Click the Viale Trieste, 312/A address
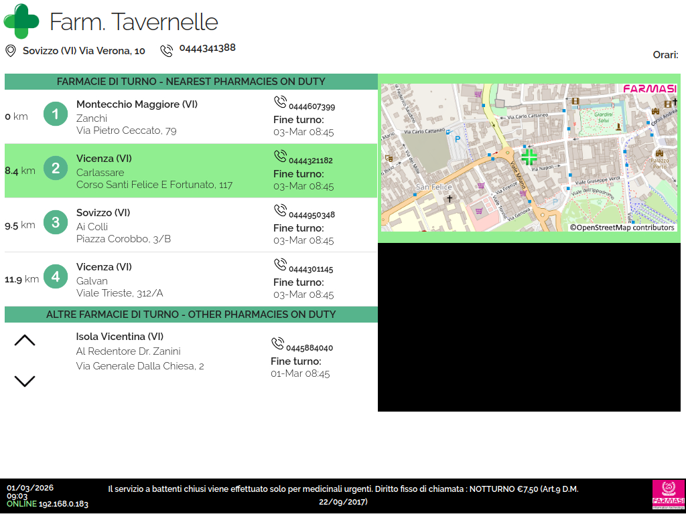 pos(120,293)
